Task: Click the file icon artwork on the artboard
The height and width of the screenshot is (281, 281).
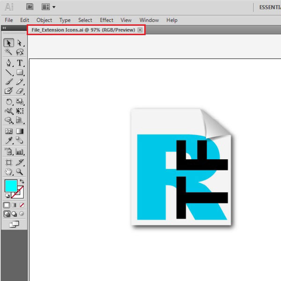Action: click(181, 167)
